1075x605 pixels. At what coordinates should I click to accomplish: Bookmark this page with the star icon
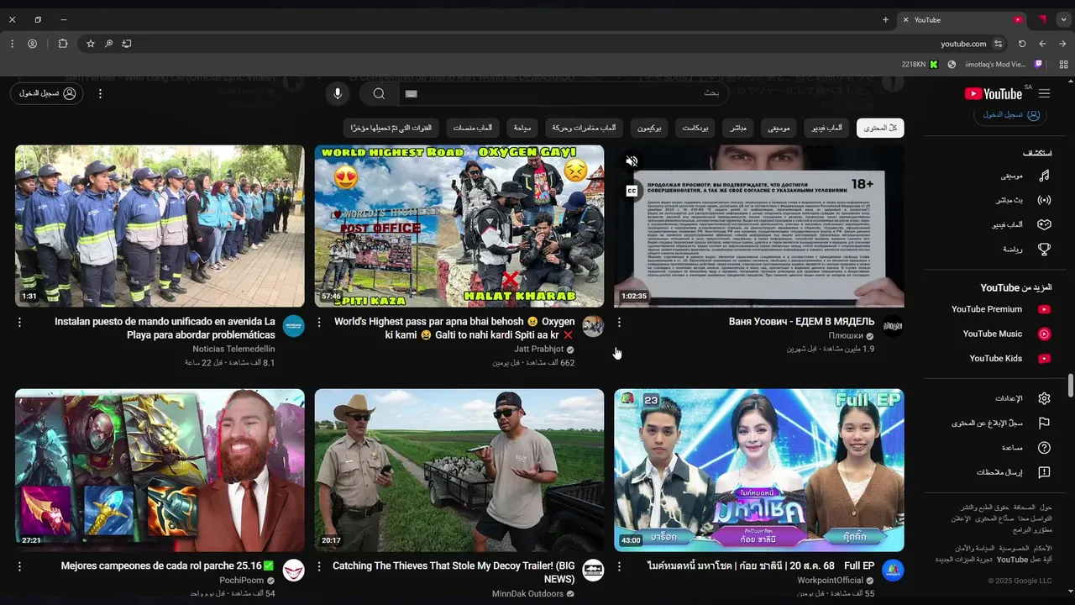90,44
